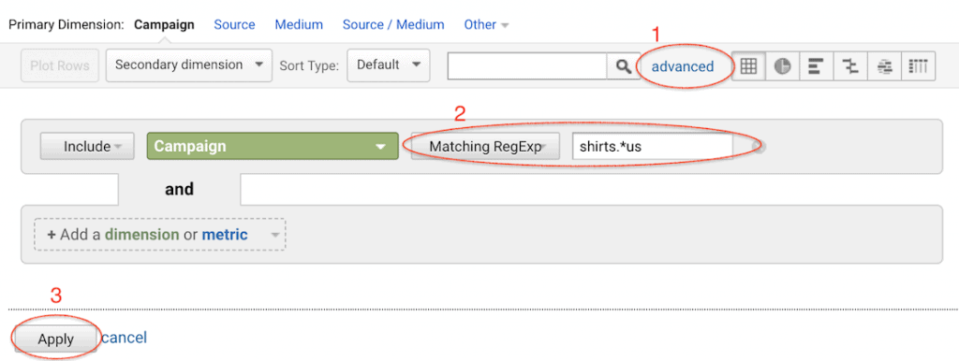
Task: Click the Plot Rows button
Action: click(x=60, y=65)
